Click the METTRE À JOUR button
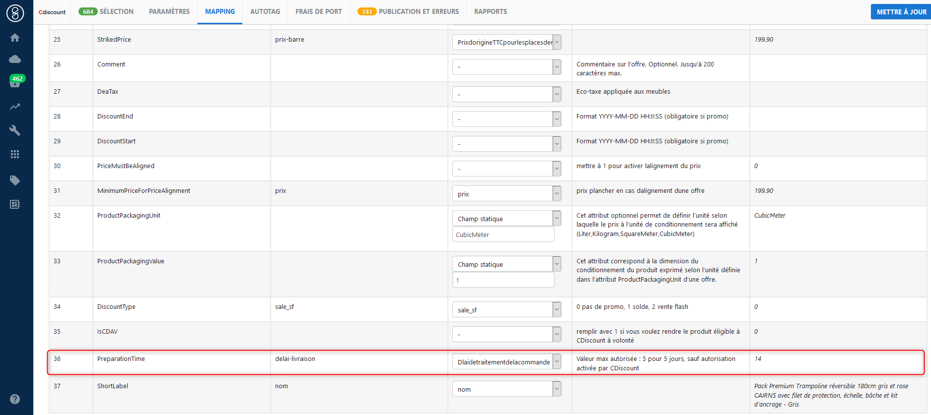This screenshot has height=415, width=931. click(x=901, y=12)
